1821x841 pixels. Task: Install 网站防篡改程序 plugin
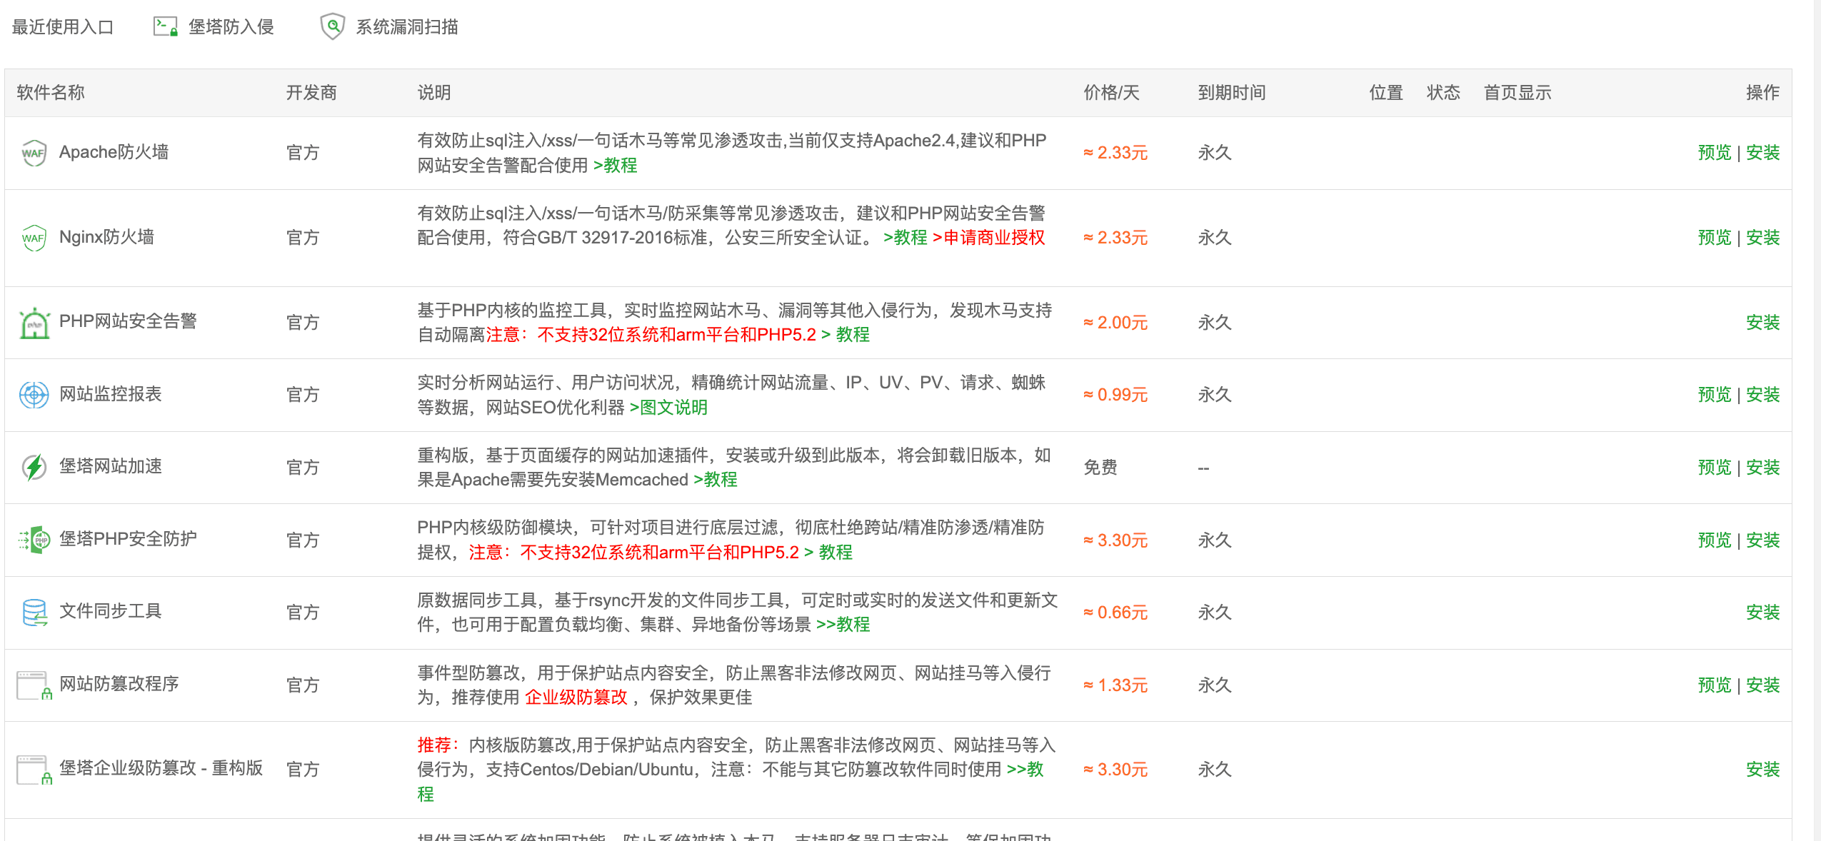point(1762,685)
